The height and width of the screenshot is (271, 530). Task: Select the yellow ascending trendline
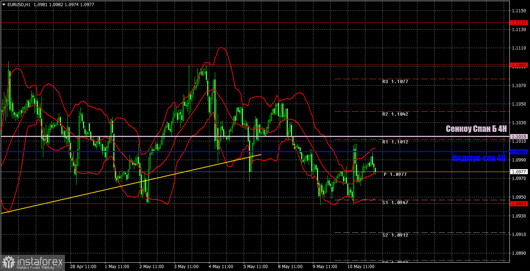(131, 184)
